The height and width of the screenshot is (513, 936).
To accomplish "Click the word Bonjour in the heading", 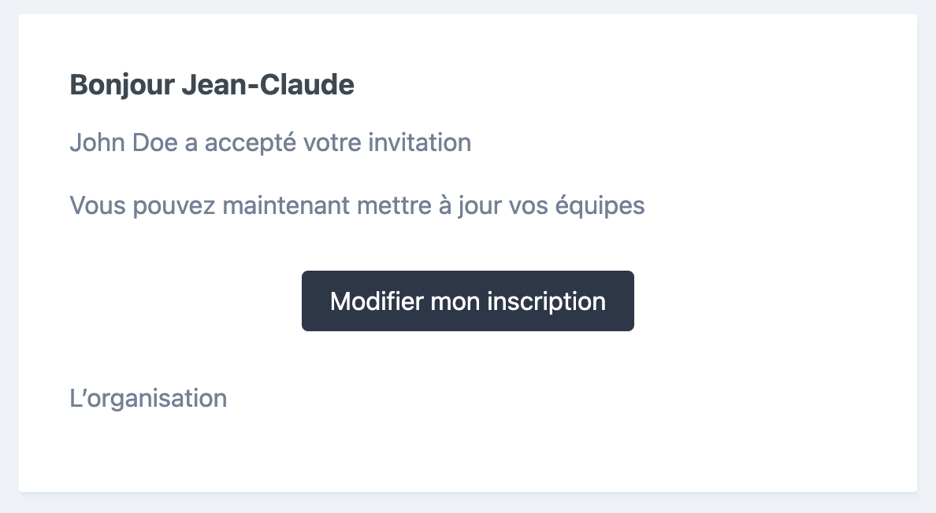I will click(x=122, y=85).
